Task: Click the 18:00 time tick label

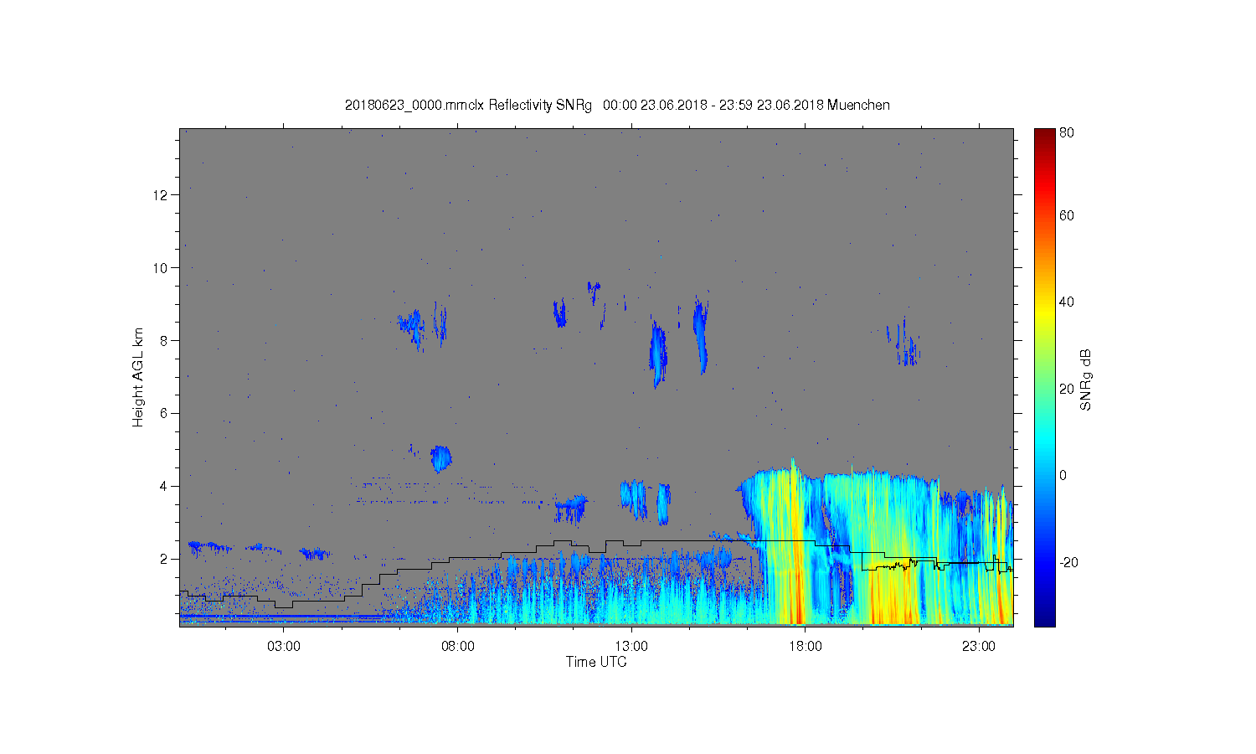Action: [x=805, y=647]
